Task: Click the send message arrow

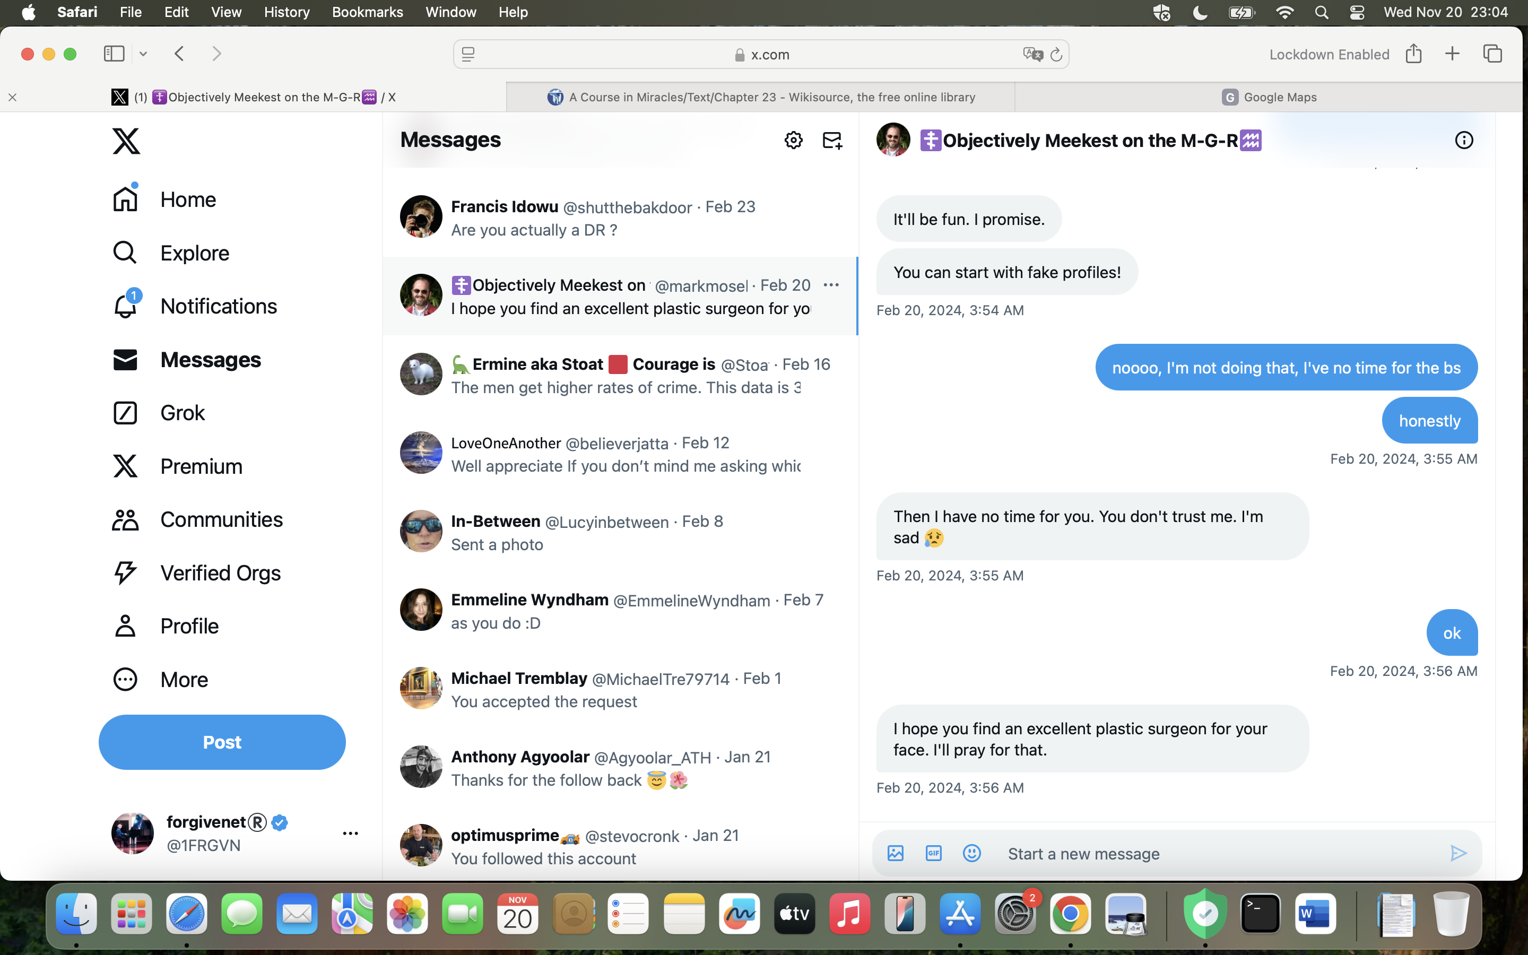Action: [1458, 853]
